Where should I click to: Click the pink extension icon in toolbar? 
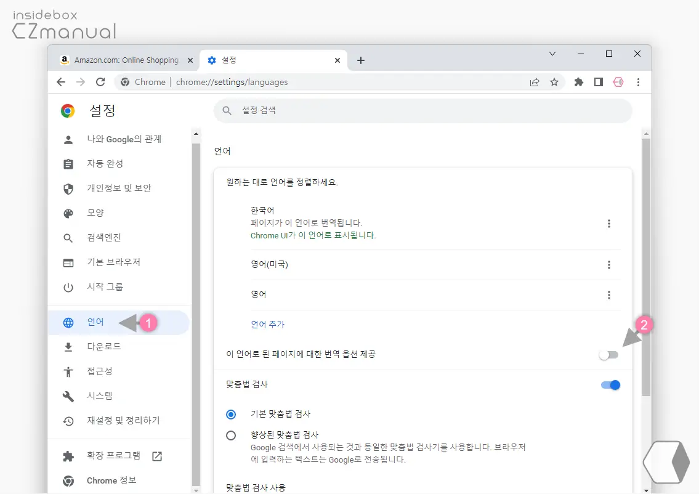[x=618, y=82]
